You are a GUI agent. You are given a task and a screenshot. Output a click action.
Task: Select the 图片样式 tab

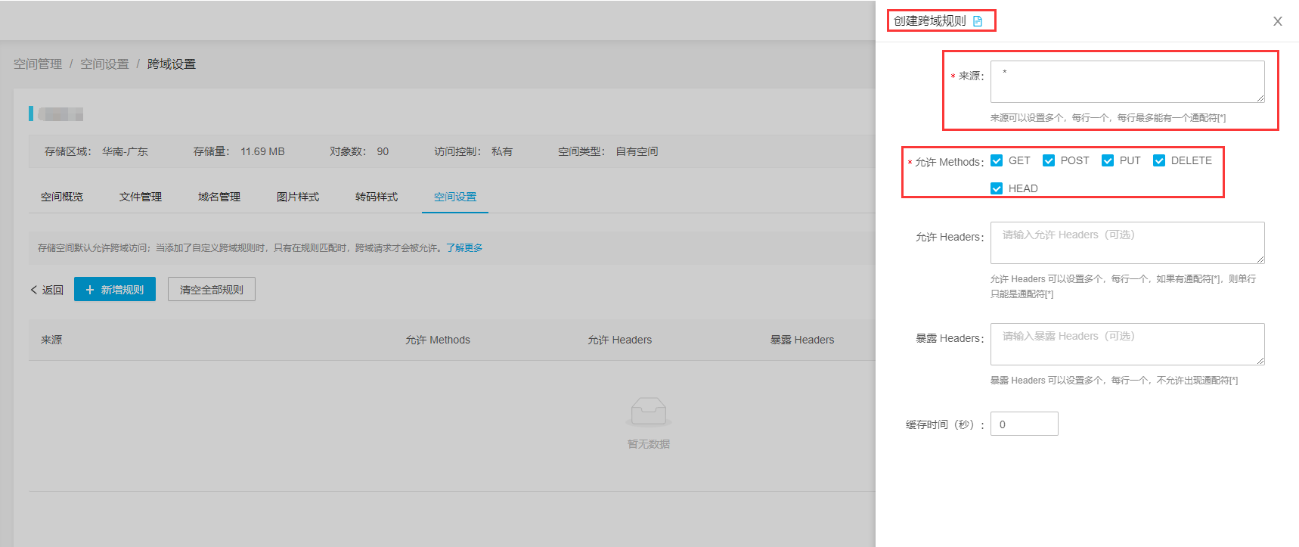point(298,197)
